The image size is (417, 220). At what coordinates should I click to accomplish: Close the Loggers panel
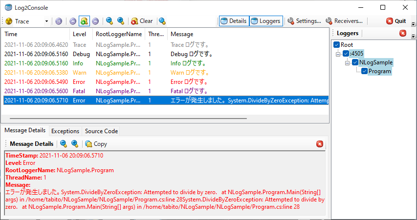click(x=403, y=33)
